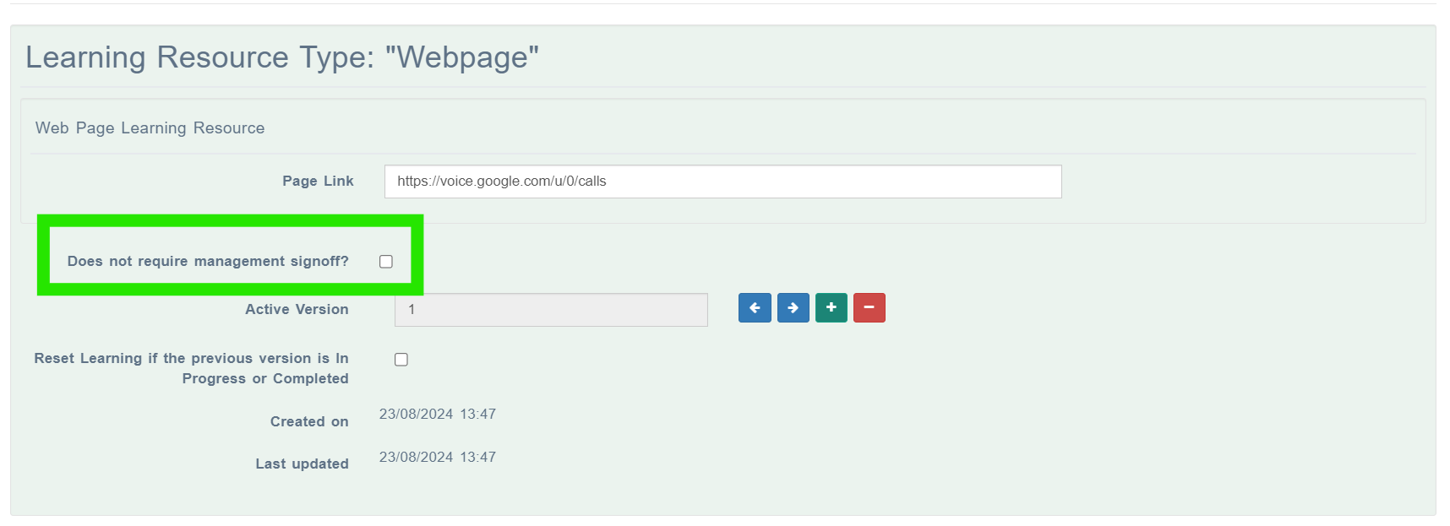
Task: Enable the Reset Learning checkbox
Action: [401, 360]
